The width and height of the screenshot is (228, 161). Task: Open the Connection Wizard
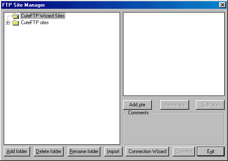[147, 151]
